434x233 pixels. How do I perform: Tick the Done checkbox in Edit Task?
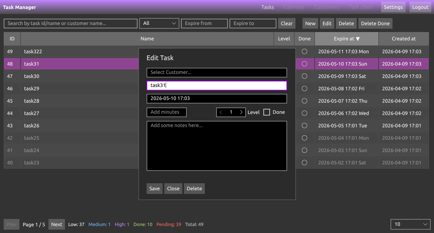[x=267, y=112]
